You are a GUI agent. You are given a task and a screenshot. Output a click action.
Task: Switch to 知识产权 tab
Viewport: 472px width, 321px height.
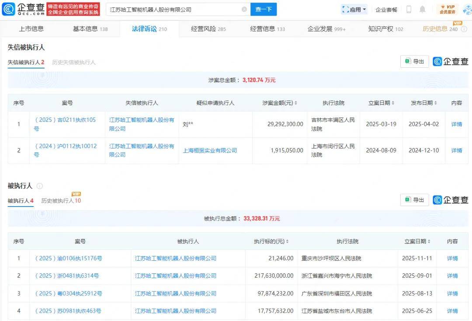click(x=385, y=29)
